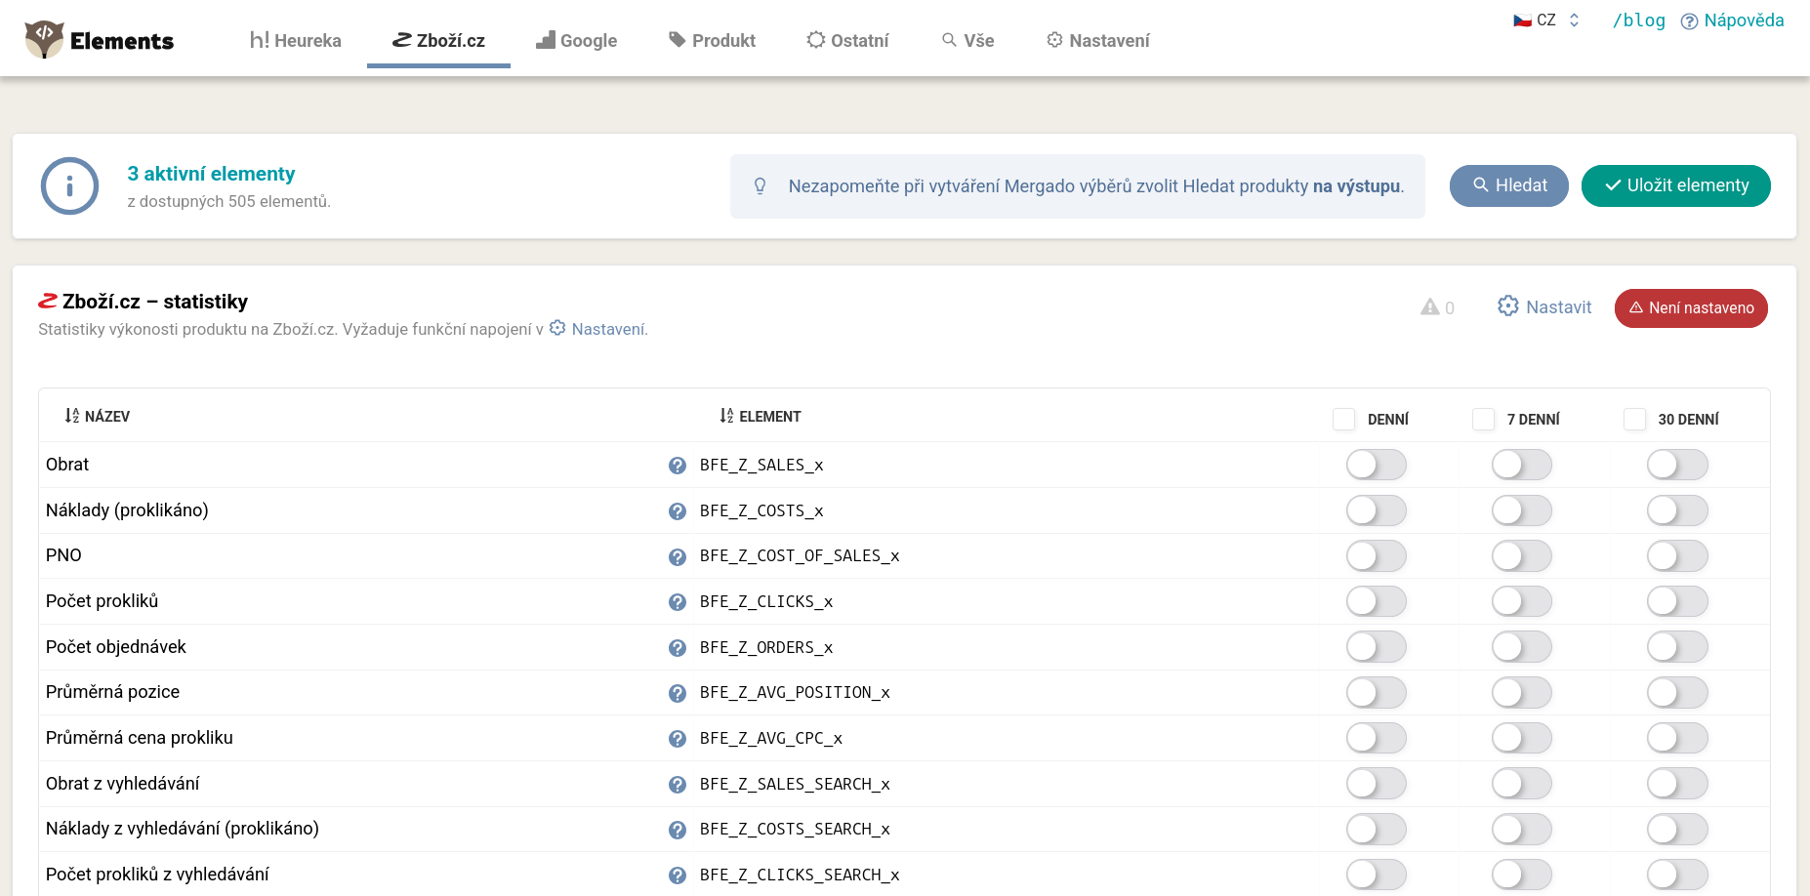
Task: Enable daily toggle for Počet prokliků z vyhledávání
Action: click(x=1376, y=875)
